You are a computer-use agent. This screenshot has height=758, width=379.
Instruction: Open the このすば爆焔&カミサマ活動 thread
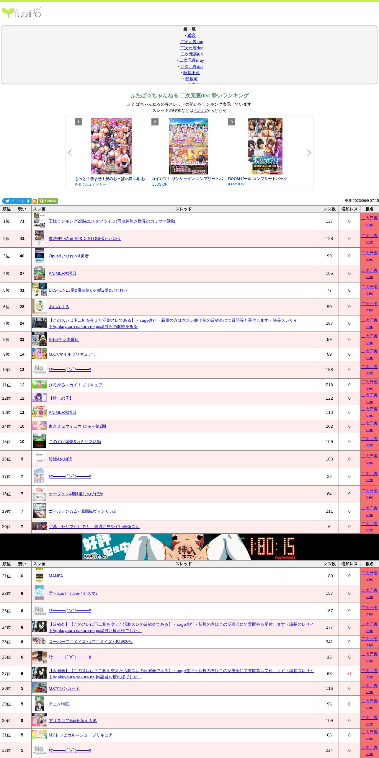(75, 442)
